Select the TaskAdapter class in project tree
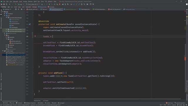The width and height of the screenshot is (188, 106). tap(14, 27)
